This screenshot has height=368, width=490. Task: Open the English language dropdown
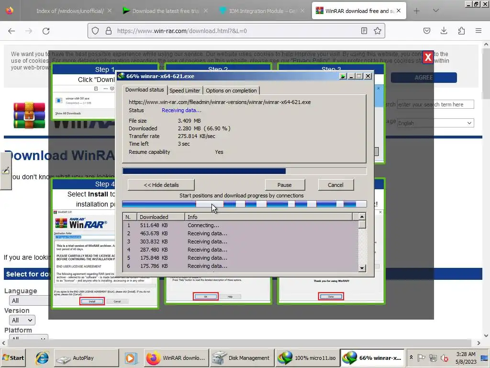click(435, 123)
